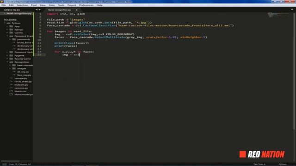Image resolution: width=296 pixels, height=166 pixels.
Task: Click the django folder icon
Action: pyautogui.click(x=11, y=30)
